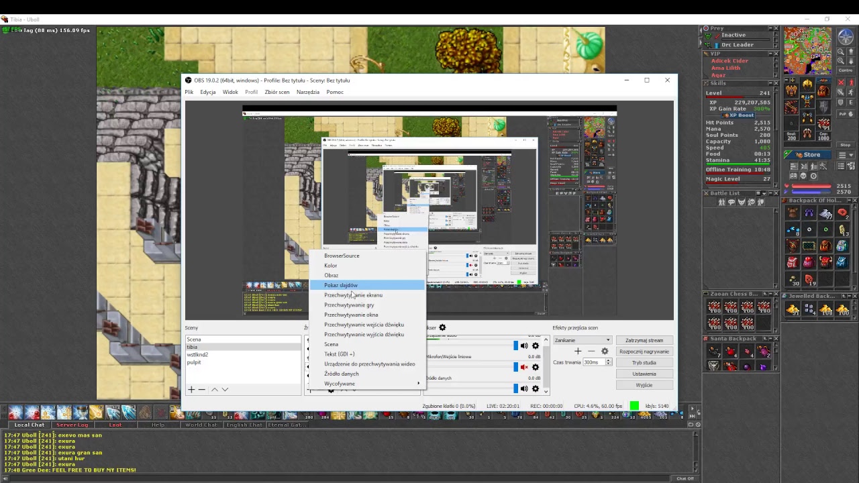Select Przechwytywanie gry option
Screen dimensions: 859x483
point(367,305)
